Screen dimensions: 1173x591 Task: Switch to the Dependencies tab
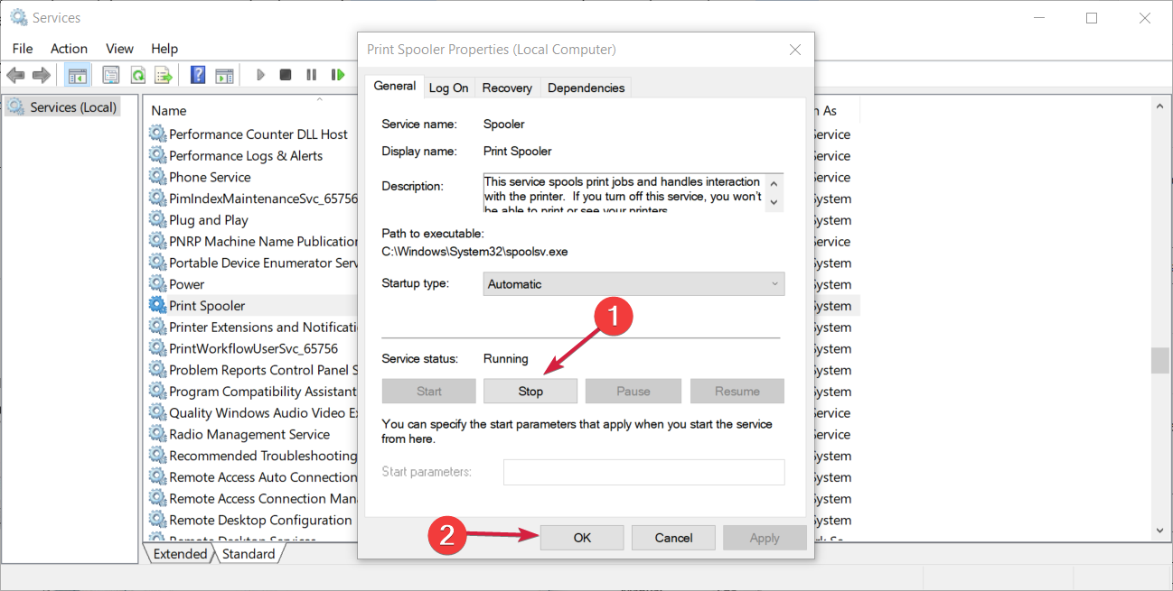pyautogui.click(x=586, y=88)
